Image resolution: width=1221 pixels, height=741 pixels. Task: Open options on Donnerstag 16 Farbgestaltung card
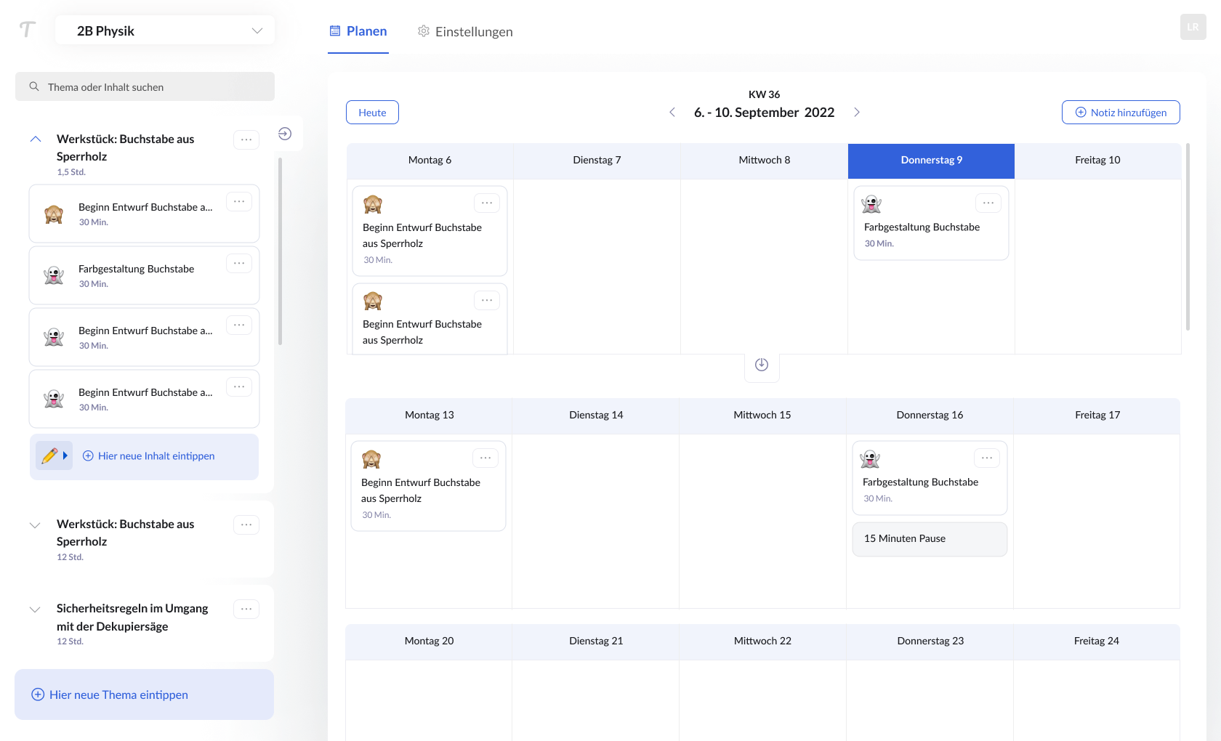point(987,458)
